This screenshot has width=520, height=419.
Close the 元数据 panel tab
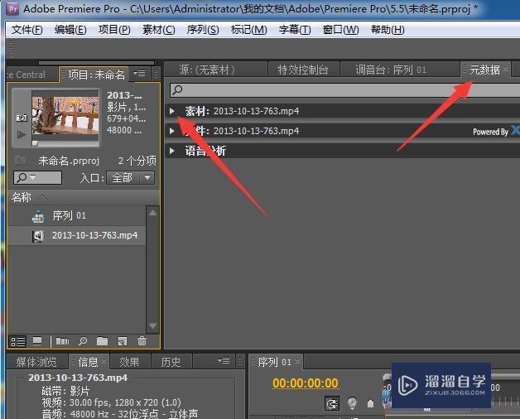pos(505,69)
